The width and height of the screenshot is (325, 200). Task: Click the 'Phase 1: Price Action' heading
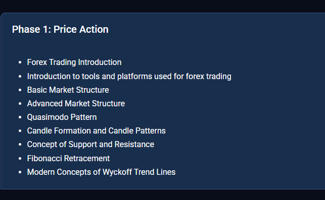[60, 29]
